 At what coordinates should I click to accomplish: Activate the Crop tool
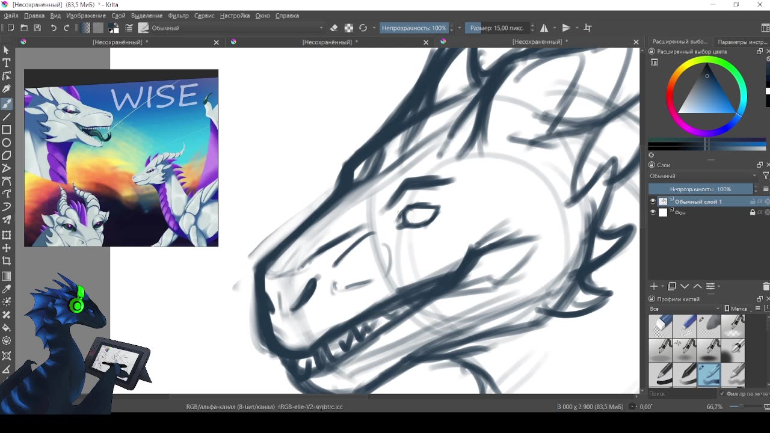pos(7,261)
